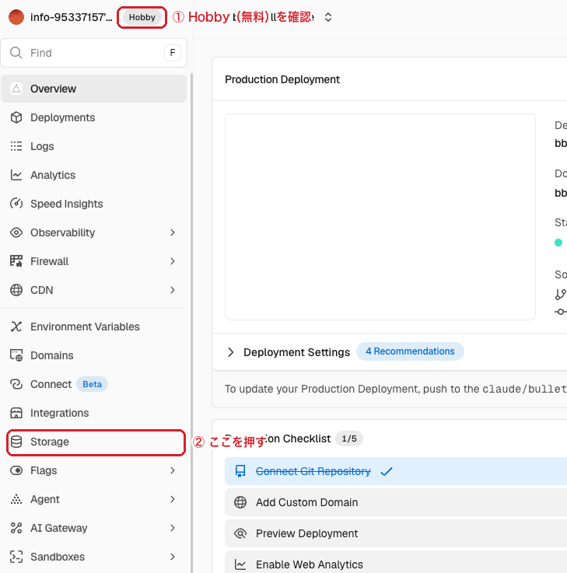Click the Preview Deployment eye icon
The width and height of the screenshot is (567, 573).
pos(240,533)
